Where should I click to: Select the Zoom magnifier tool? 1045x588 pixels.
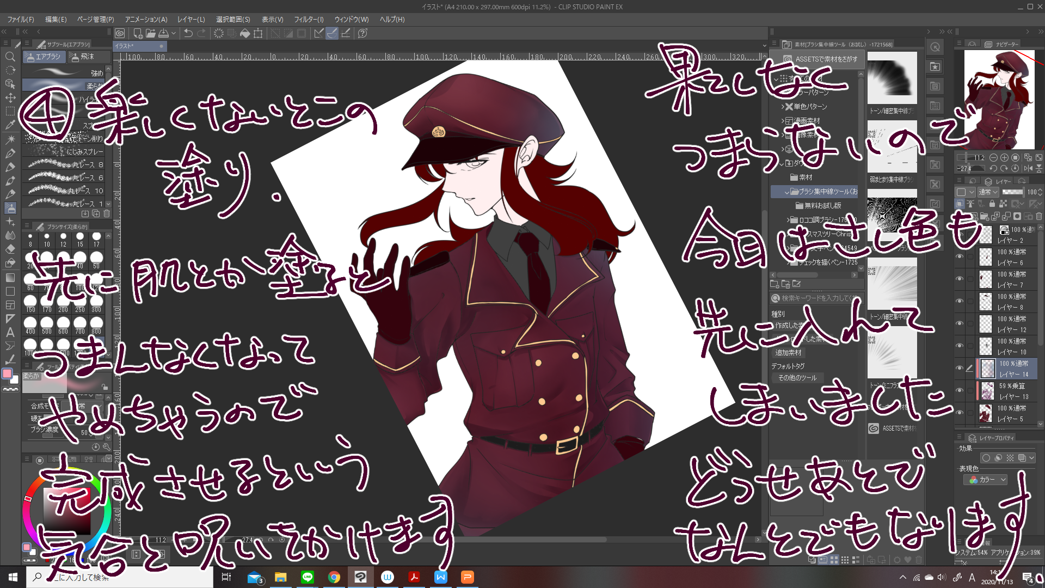[x=10, y=57]
